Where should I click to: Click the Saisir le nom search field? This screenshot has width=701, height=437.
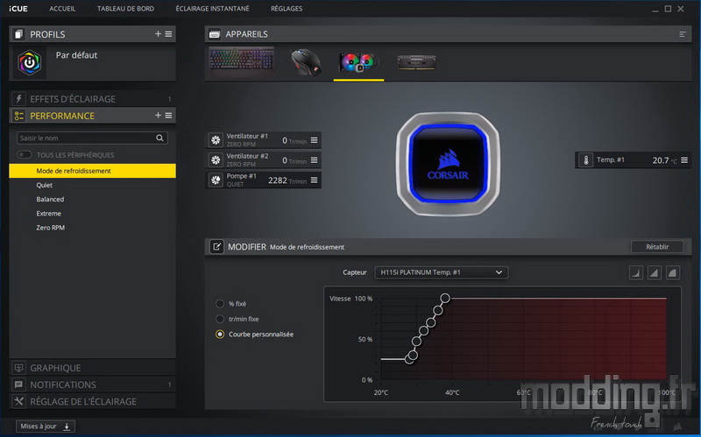[x=92, y=138]
